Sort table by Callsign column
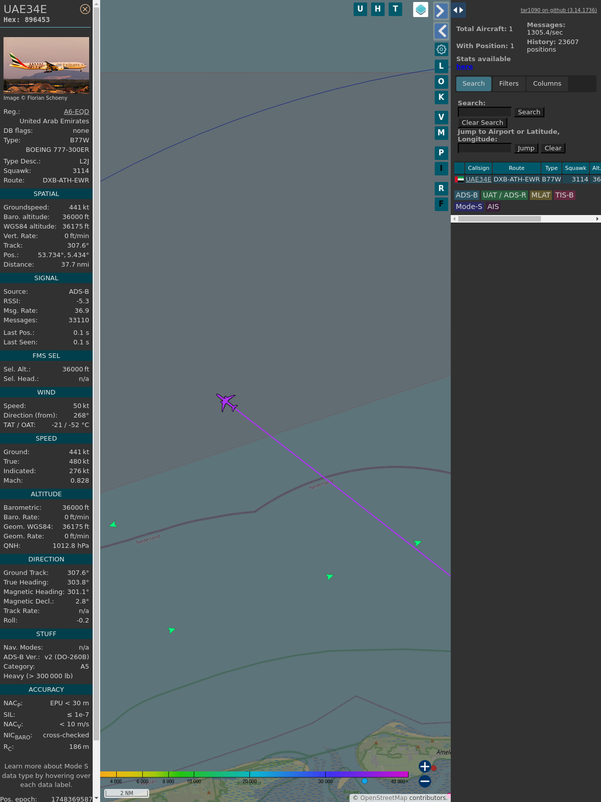 pos(478,168)
